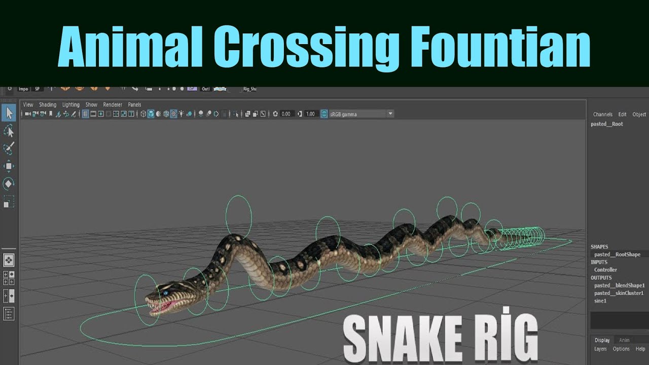Open the Lighting panel menu
This screenshot has width=649, height=365.
tap(71, 105)
